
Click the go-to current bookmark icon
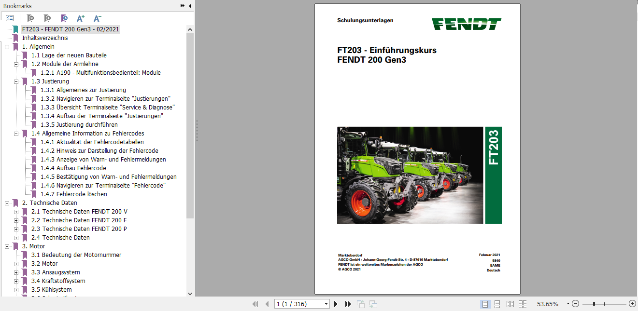point(64,18)
